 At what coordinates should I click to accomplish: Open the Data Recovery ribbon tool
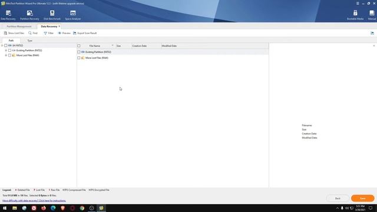(8, 15)
